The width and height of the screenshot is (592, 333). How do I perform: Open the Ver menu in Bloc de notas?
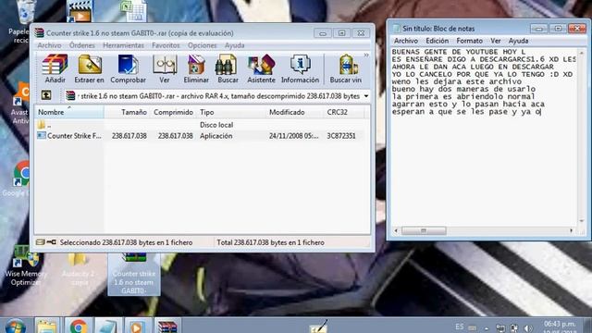496,41
